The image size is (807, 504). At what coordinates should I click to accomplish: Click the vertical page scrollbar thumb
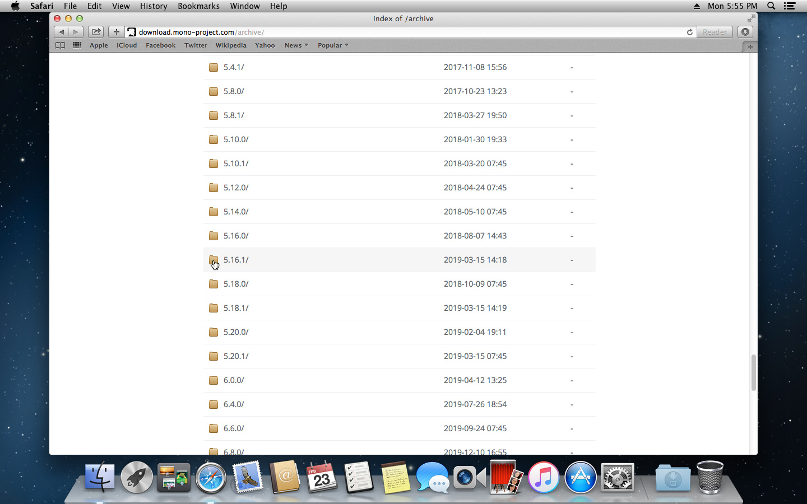pos(753,372)
